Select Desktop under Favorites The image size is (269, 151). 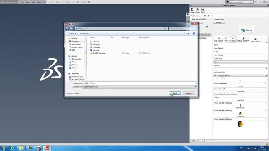[x=75, y=42]
